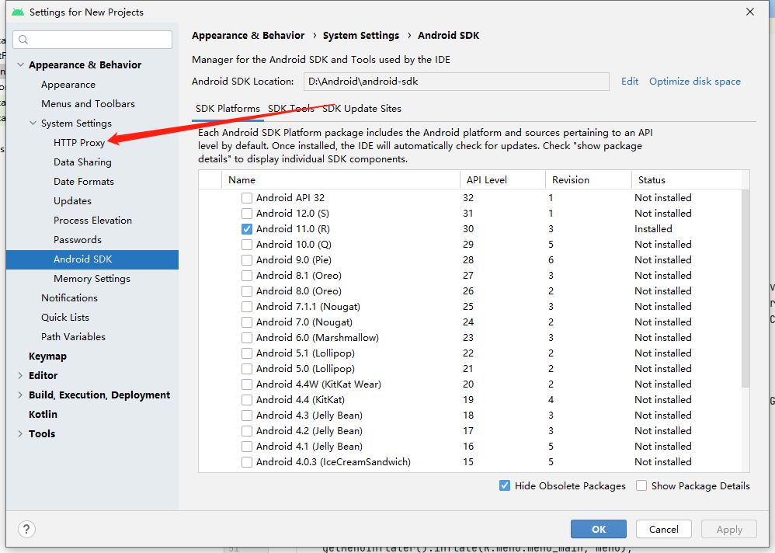Open Date Formats settings
Viewport: 775px width, 553px height.
click(84, 182)
